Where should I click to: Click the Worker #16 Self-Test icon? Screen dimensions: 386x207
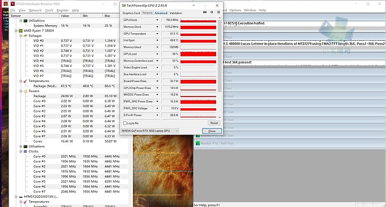click(197, 143)
